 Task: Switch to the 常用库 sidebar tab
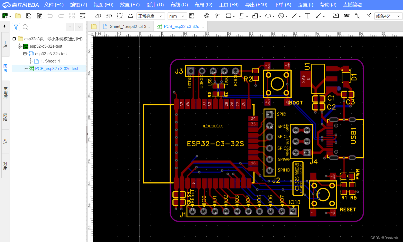point(5,93)
